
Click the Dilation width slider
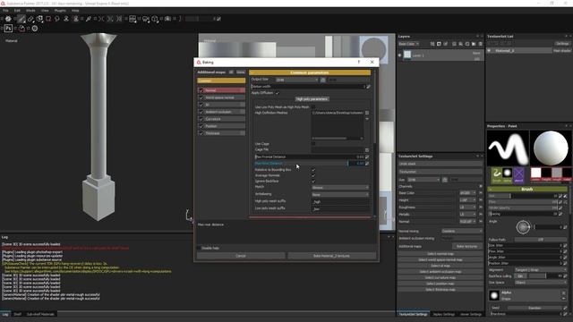tap(308, 87)
